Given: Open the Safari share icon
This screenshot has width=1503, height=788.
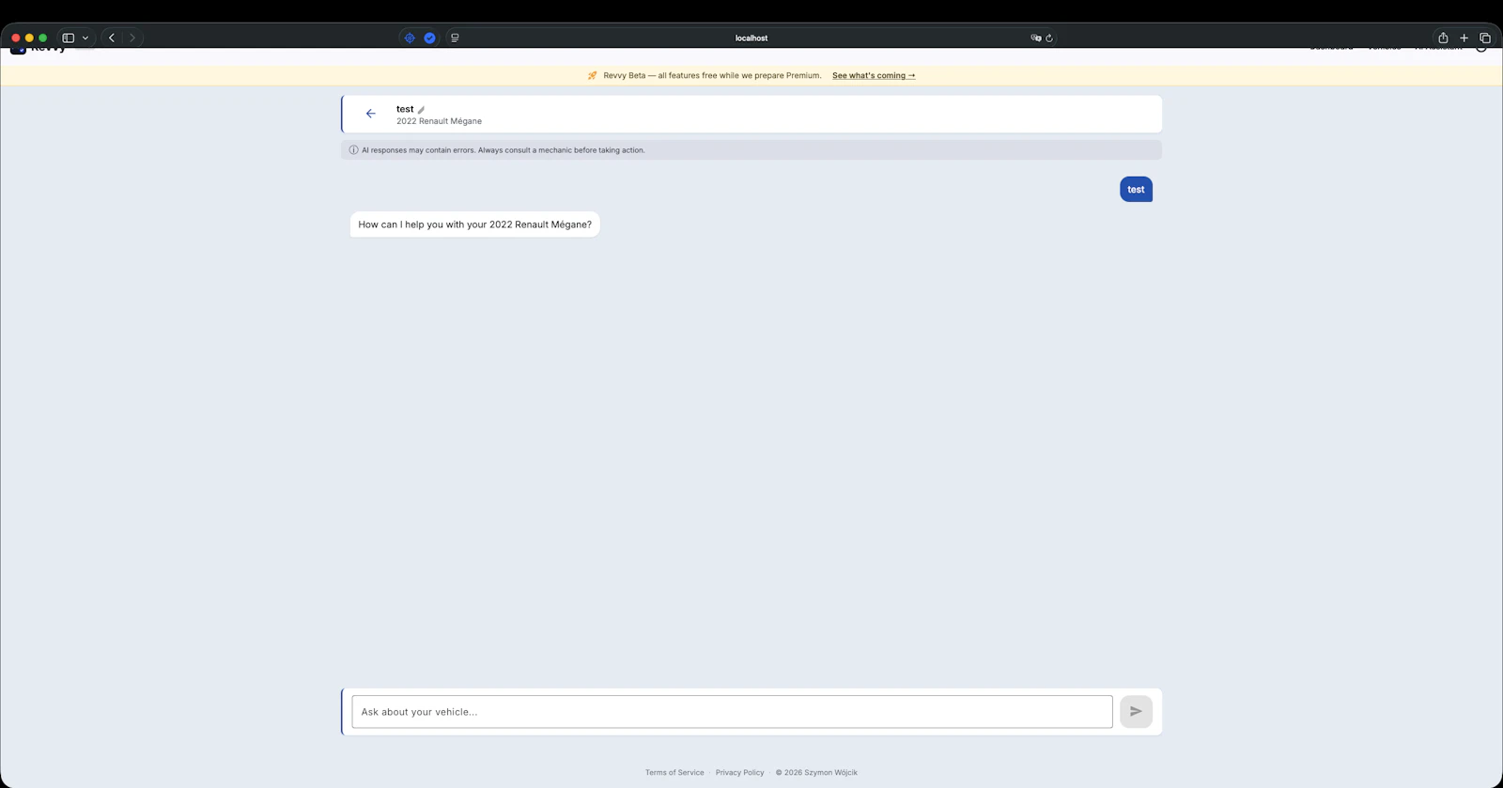Looking at the screenshot, I should pyautogui.click(x=1443, y=38).
